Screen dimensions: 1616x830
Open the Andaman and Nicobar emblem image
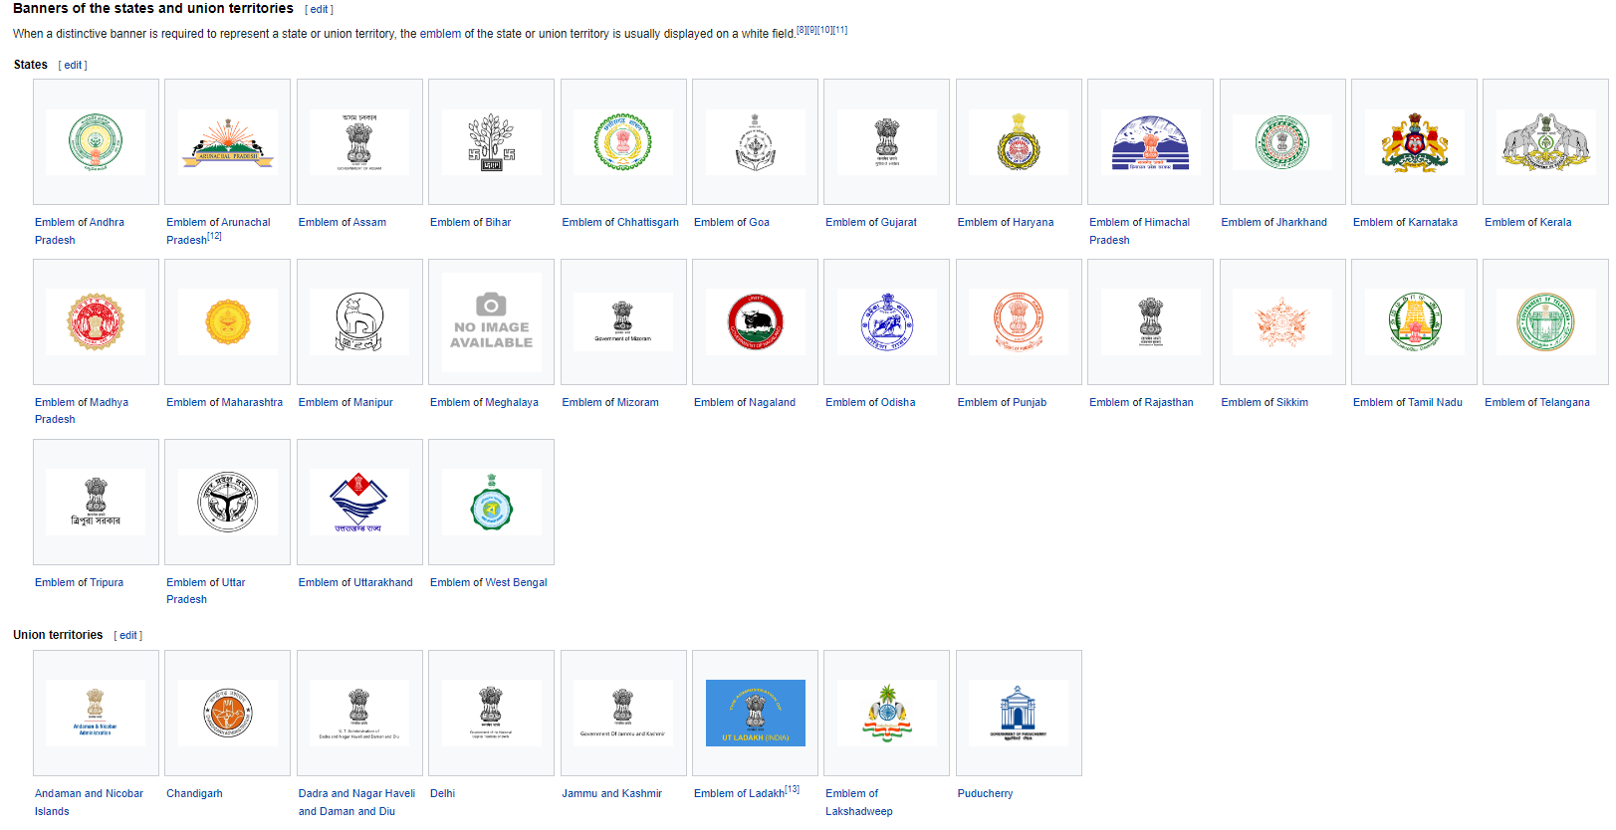[96, 714]
